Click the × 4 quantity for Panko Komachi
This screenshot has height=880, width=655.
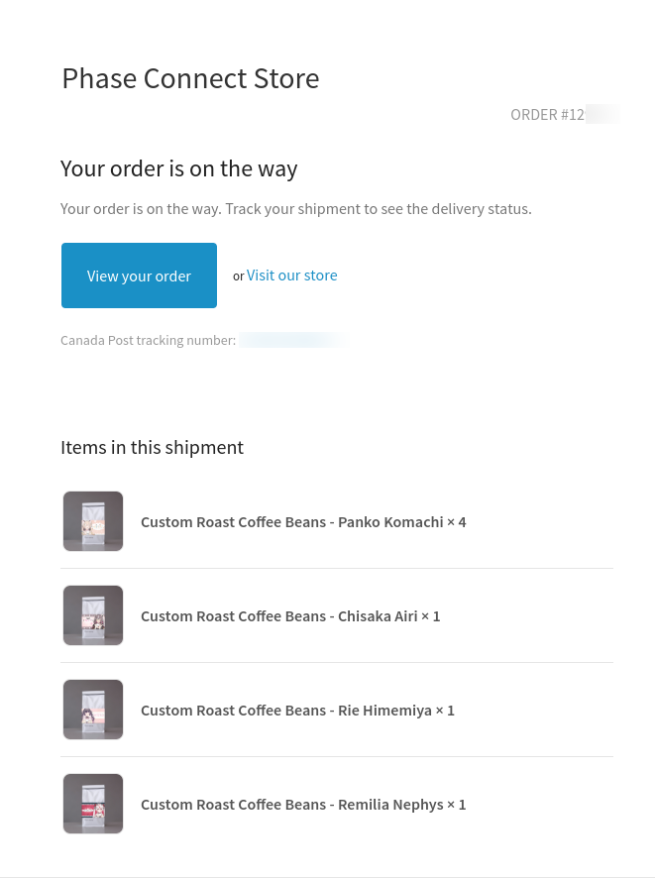(x=457, y=521)
